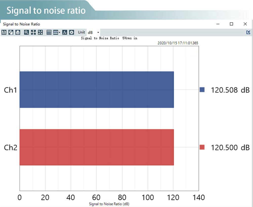Click the red Ch2 bar
The height and width of the screenshot is (207, 253).
point(97,147)
